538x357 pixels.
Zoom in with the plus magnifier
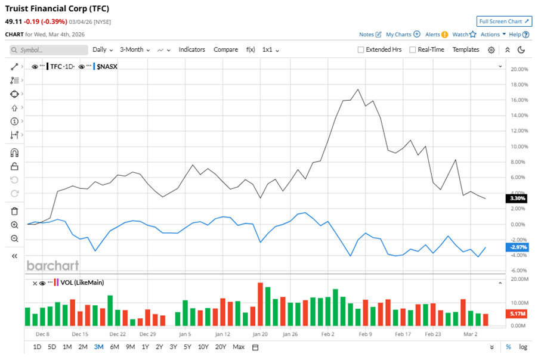click(14, 225)
